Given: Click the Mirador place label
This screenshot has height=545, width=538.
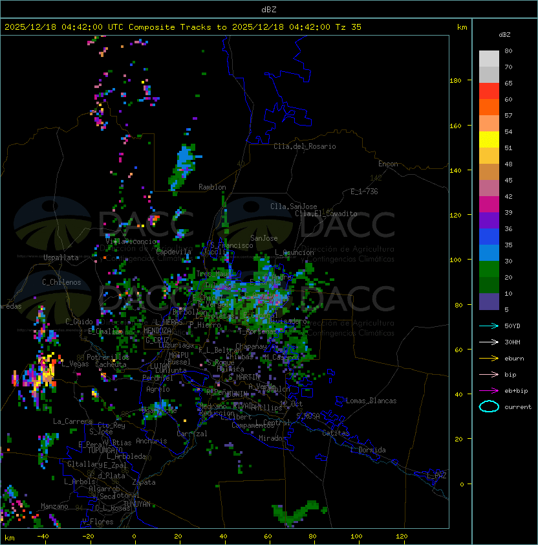Looking at the screenshot, I should (273, 438).
